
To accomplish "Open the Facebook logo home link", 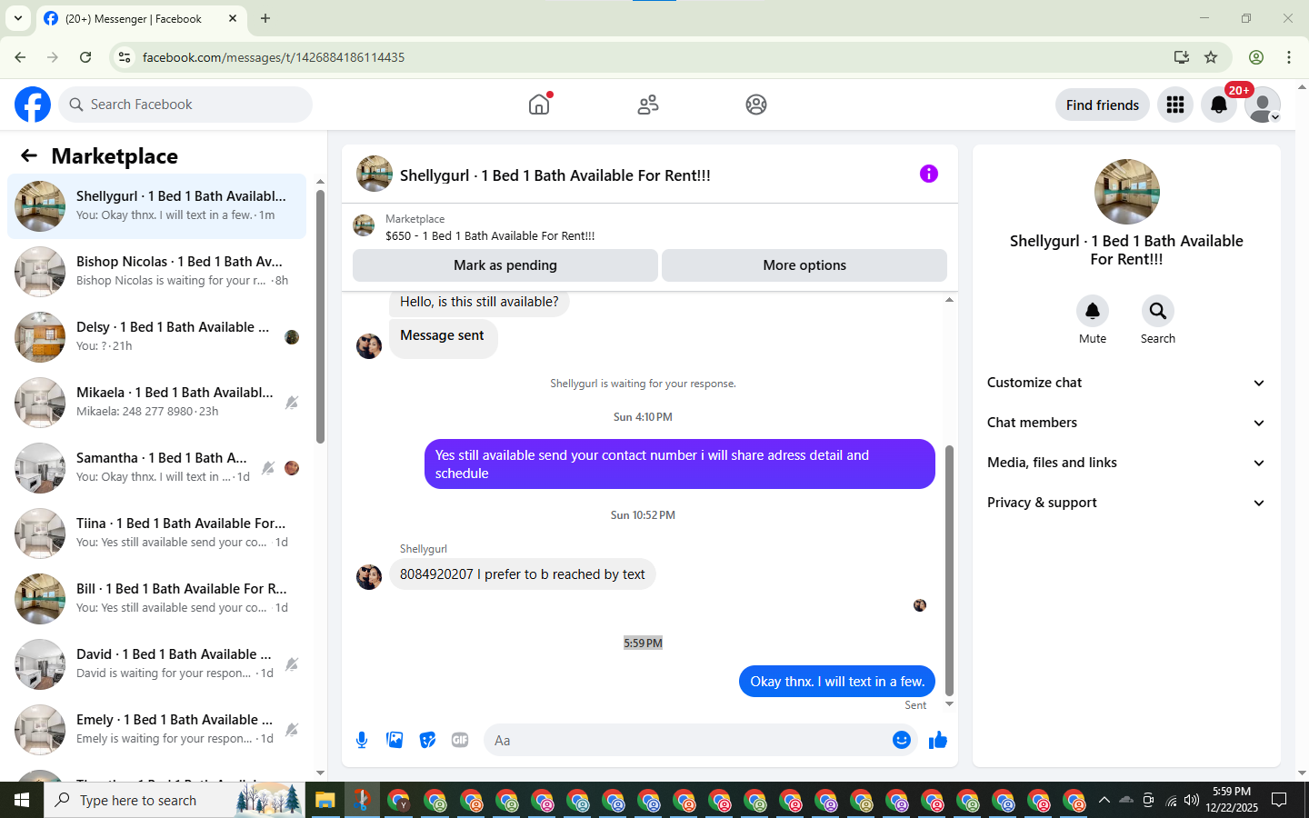I will [33, 105].
